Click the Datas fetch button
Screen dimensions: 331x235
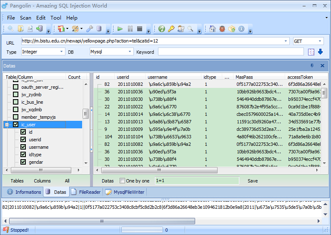[x=108, y=181]
